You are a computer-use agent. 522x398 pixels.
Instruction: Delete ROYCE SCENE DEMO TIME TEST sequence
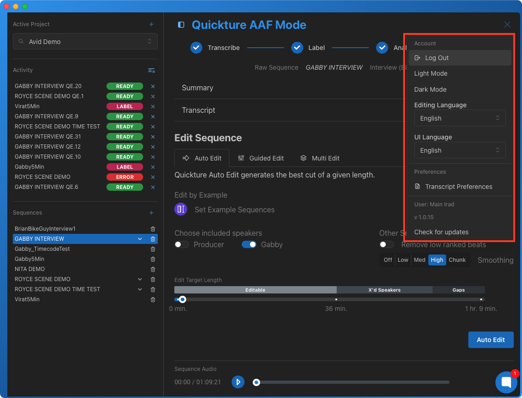pos(153,289)
